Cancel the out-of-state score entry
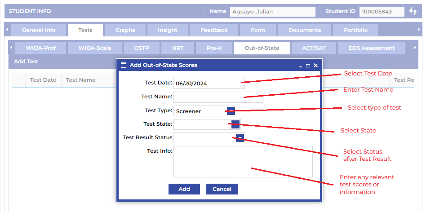Viewport: 426px width, 212px height. 222,189
